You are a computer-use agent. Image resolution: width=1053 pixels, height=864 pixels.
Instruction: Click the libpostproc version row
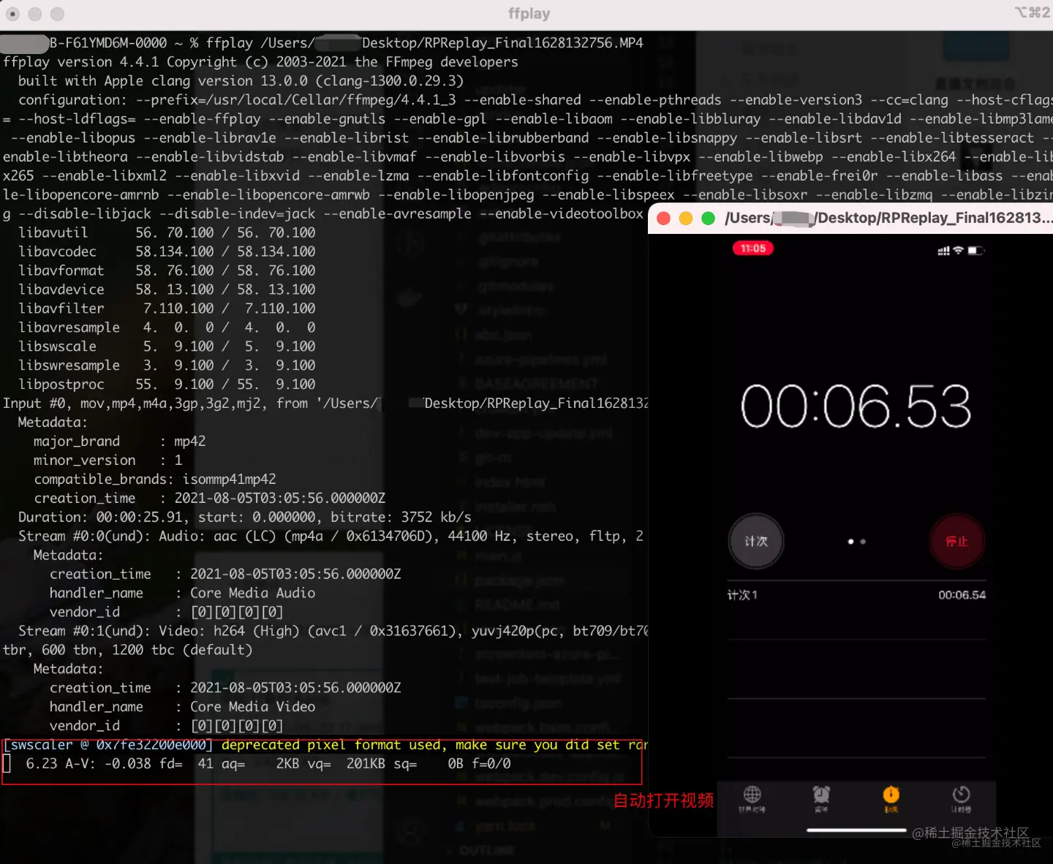coord(167,384)
